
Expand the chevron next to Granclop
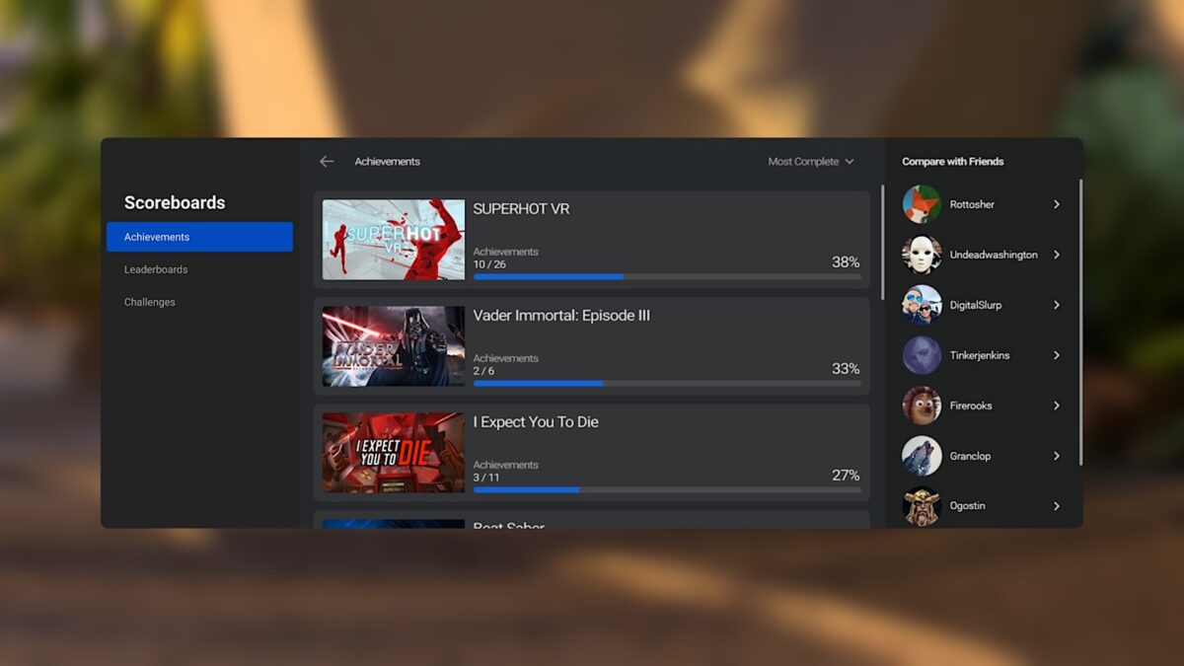pos(1057,456)
